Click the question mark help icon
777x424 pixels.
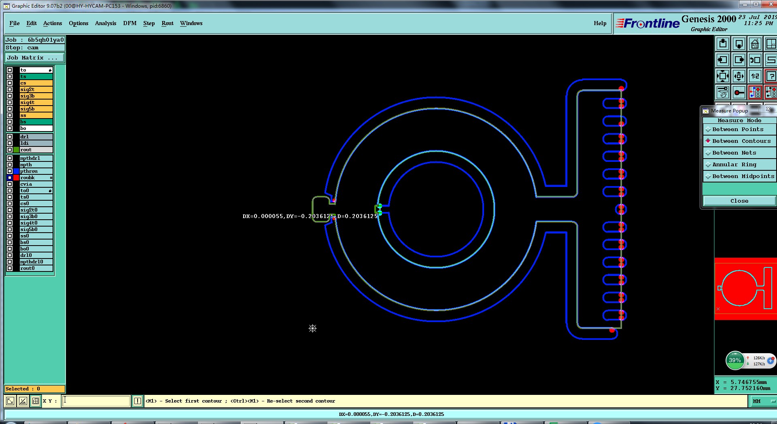[x=771, y=76]
